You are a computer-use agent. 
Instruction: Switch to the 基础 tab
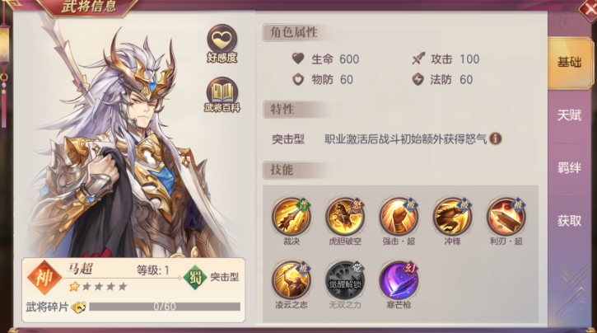570,62
